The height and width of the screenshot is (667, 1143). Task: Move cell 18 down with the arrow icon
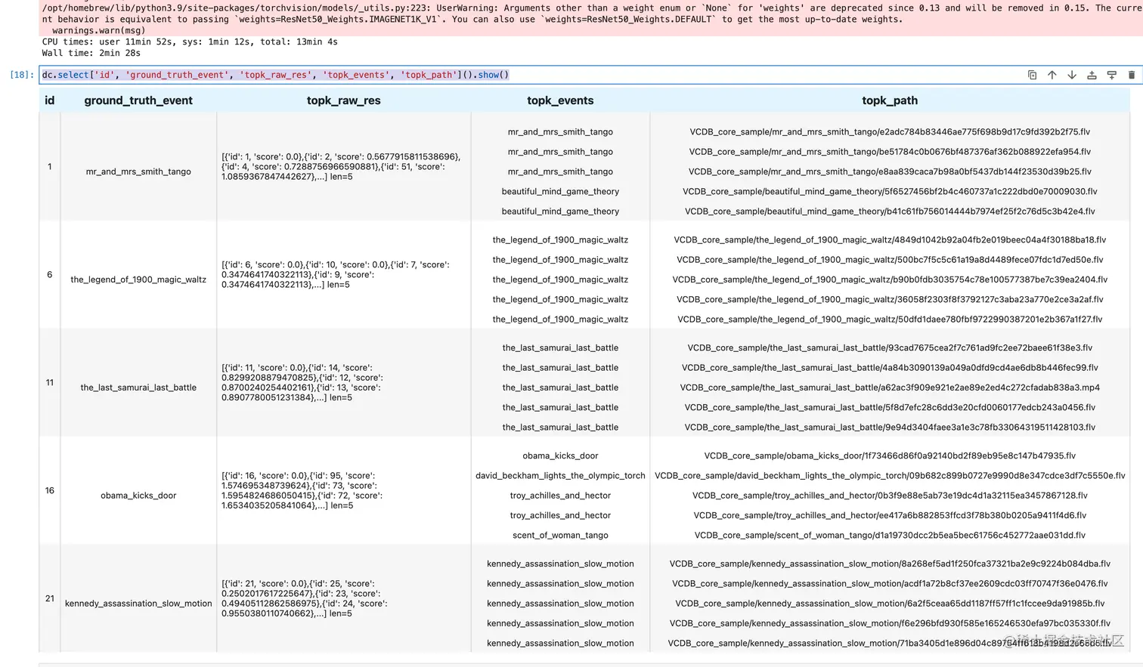[x=1072, y=75]
